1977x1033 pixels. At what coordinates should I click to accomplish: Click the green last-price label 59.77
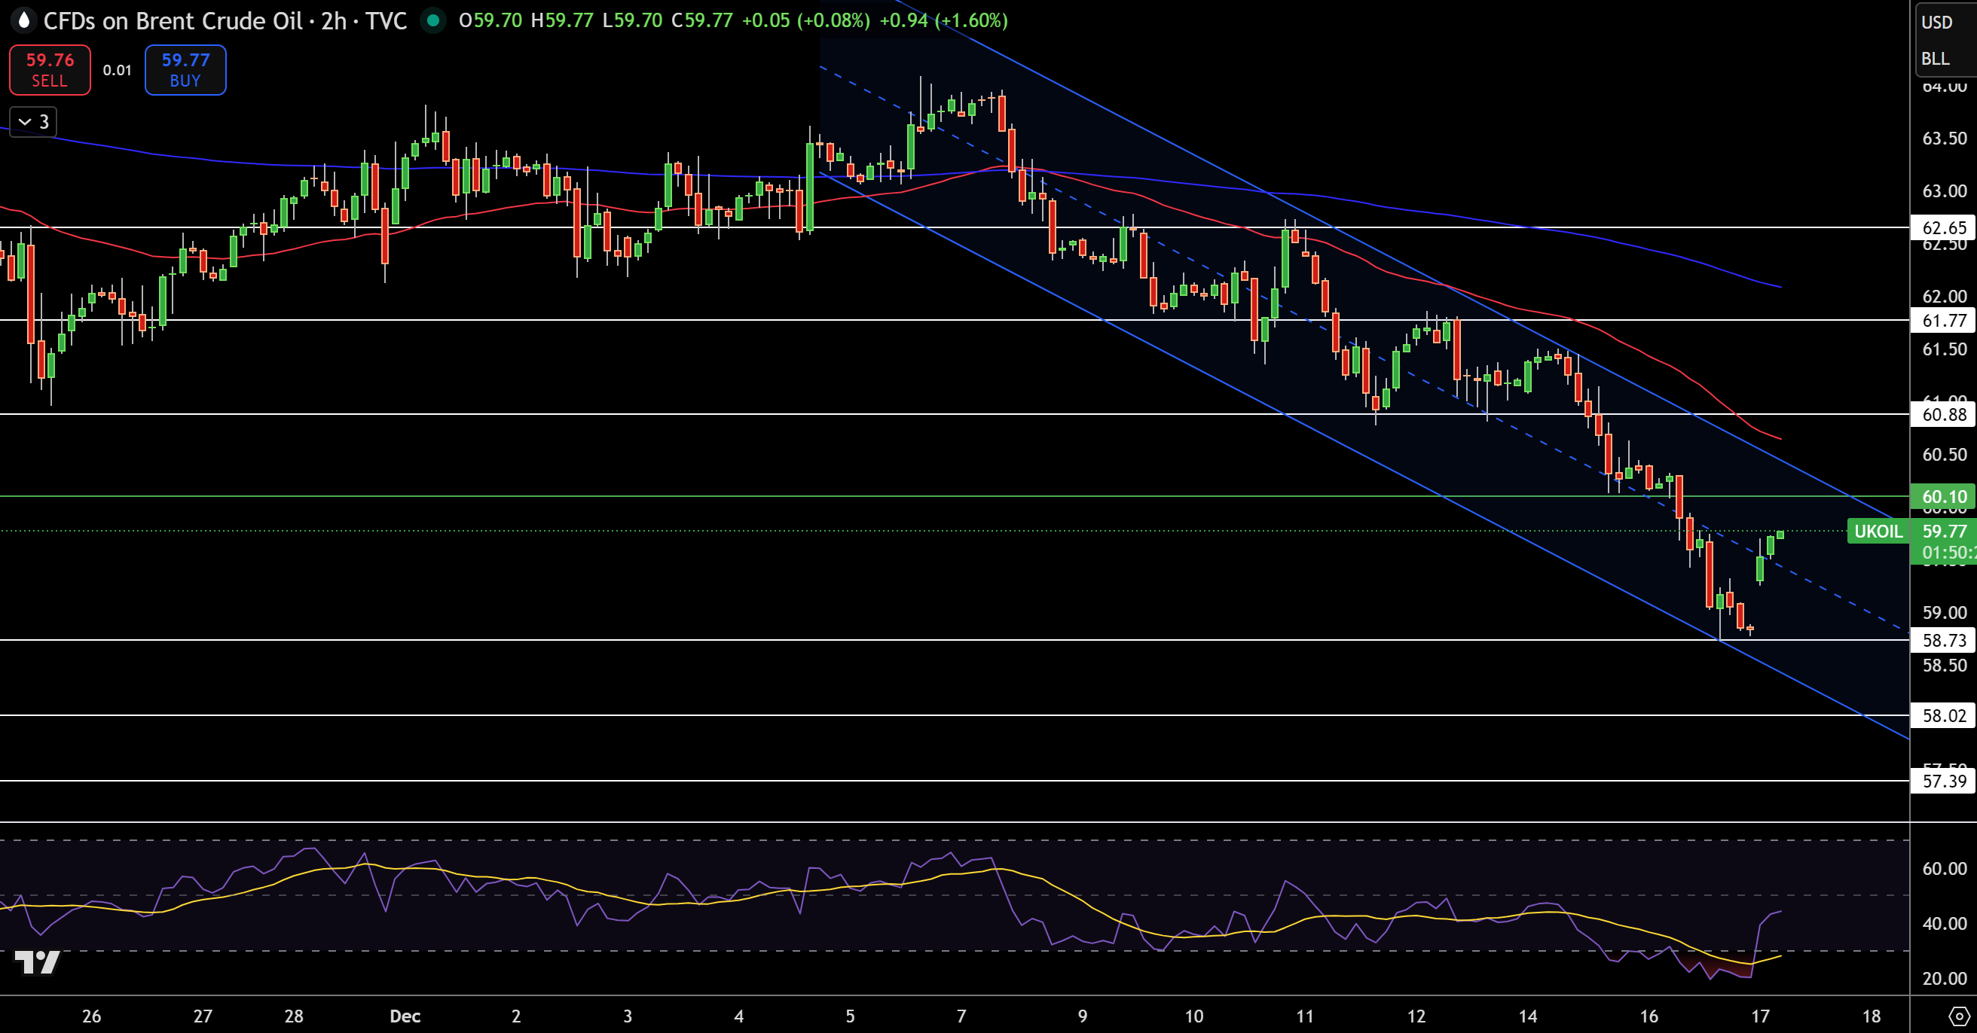coord(1944,532)
